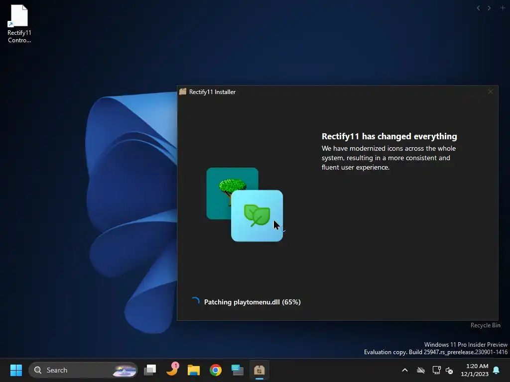Click the Rectify11 Installer title text
510x382 pixels.
click(212, 92)
